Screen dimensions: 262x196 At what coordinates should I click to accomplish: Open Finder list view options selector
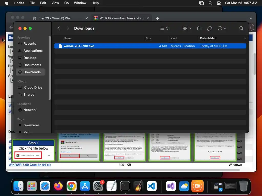point(164,28)
